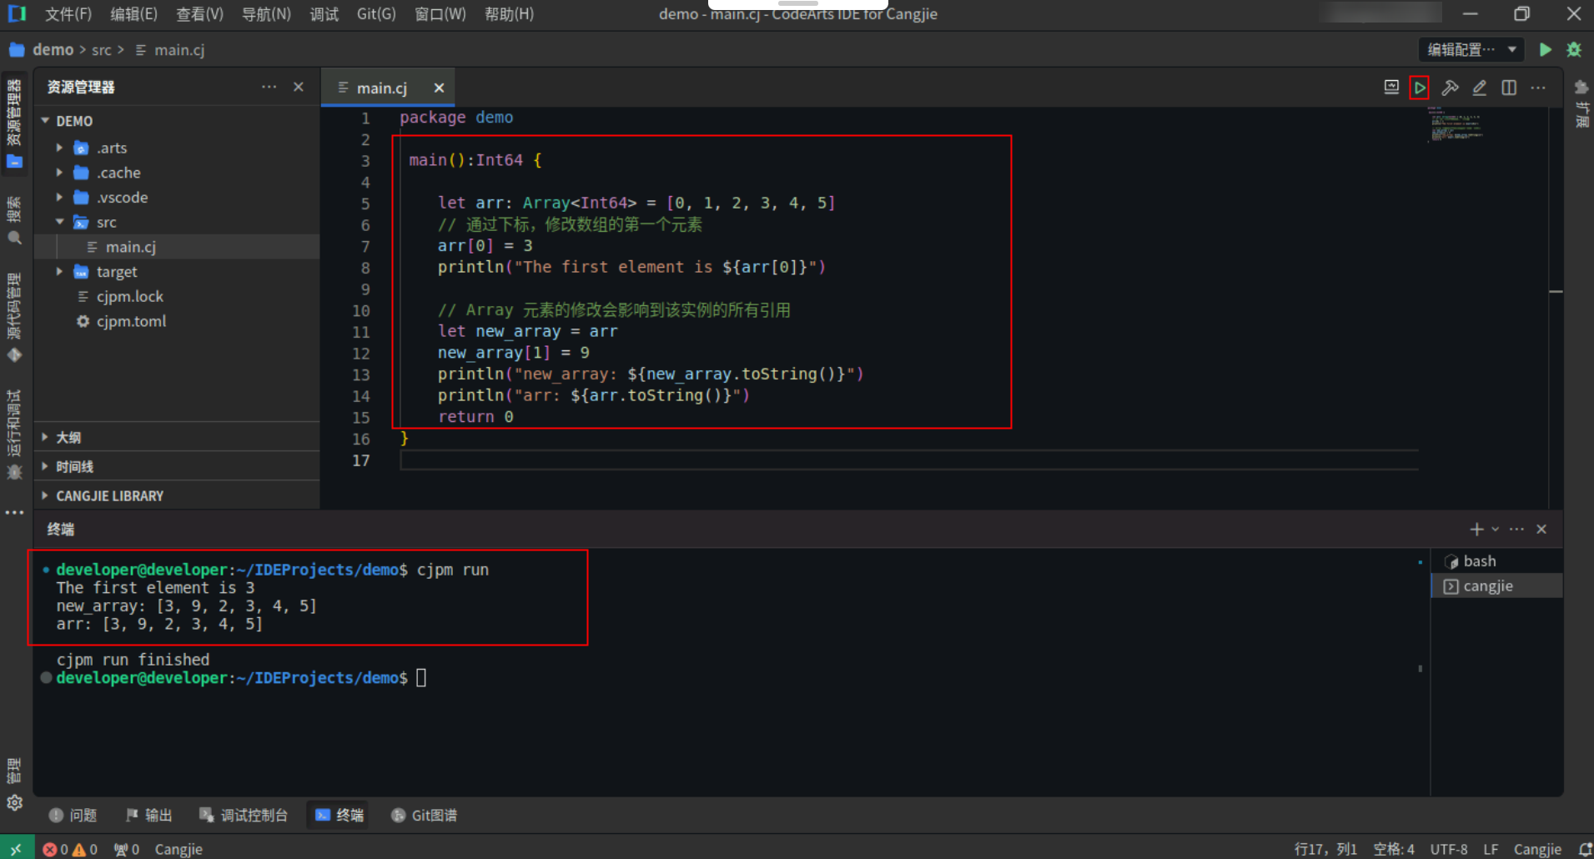Click the remote connection icon in status bar

[x=17, y=848]
